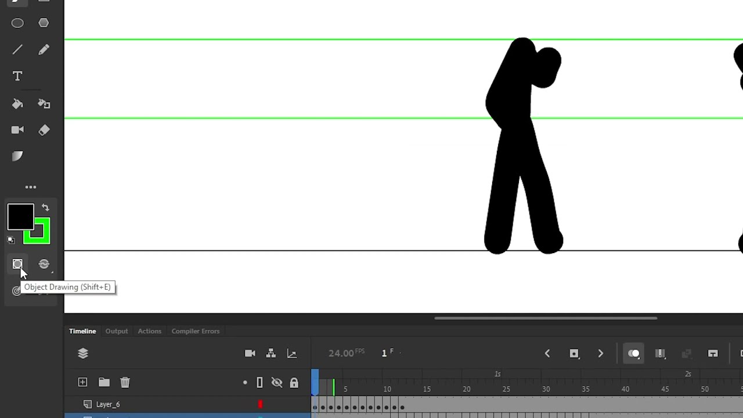This screenshot has height=418, width=743.
Task: Open Edit Multiple Frames options
Action: (x=660, y=353)
